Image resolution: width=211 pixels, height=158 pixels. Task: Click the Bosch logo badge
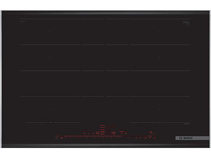click(x=192, y=138)
